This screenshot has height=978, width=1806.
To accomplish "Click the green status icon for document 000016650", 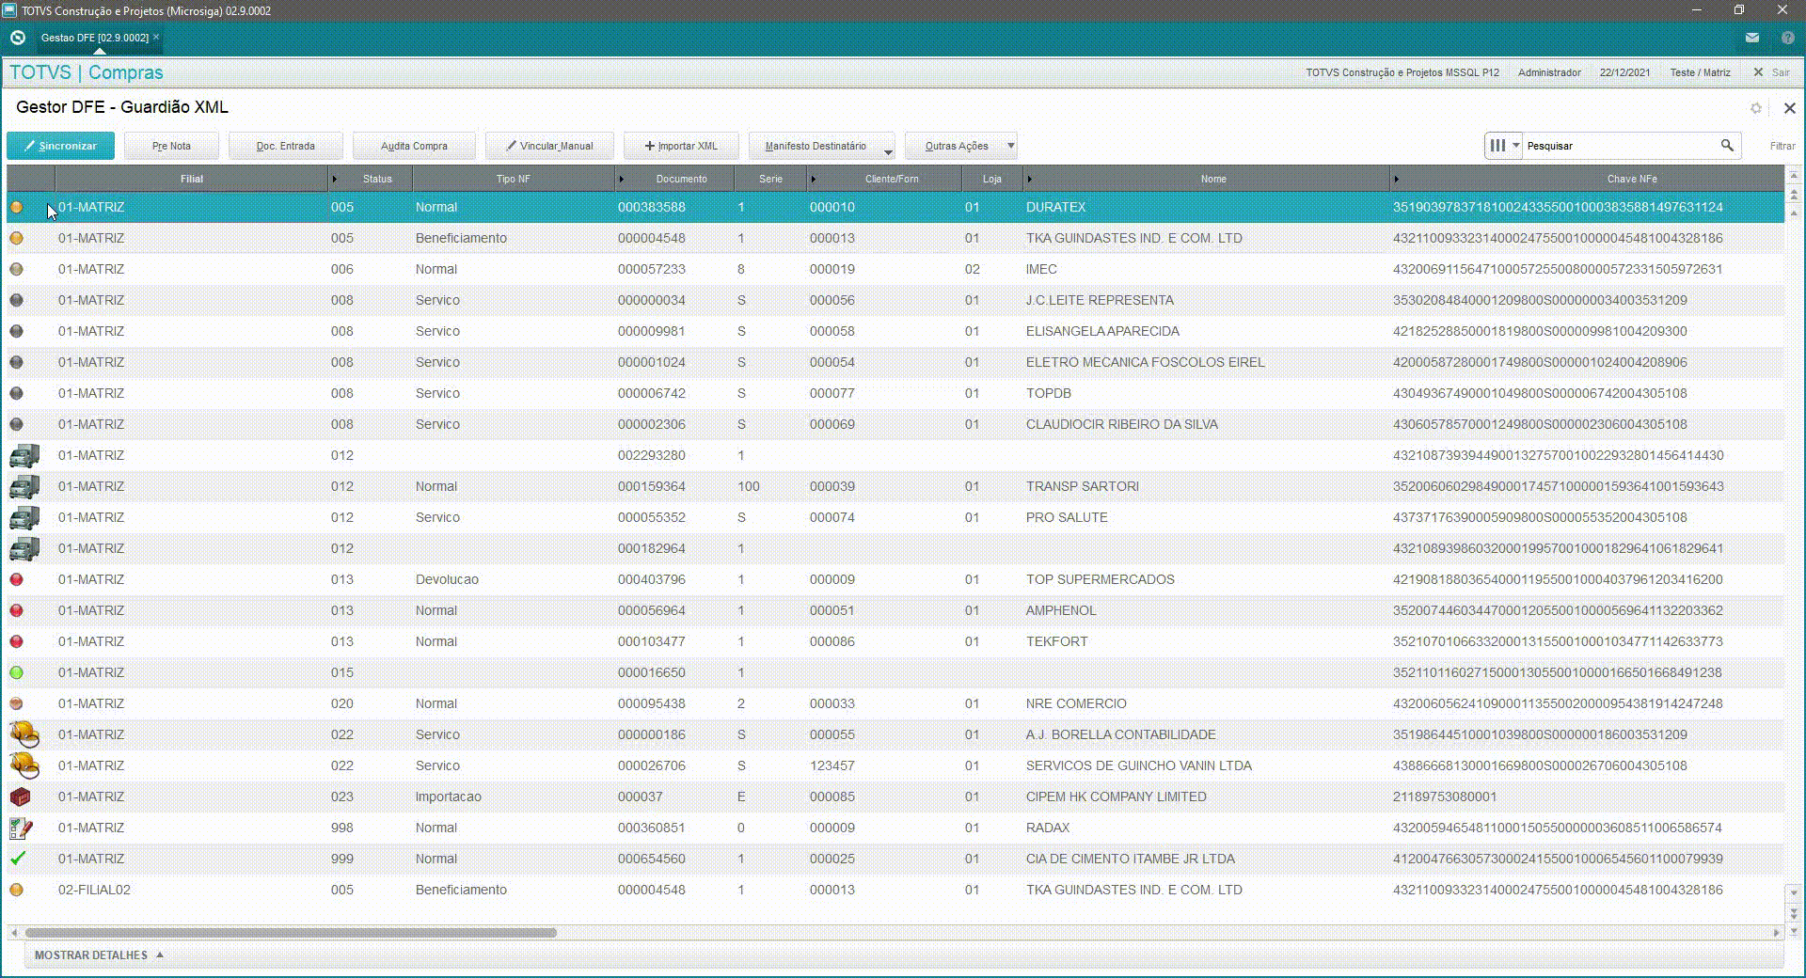I will click(16, 672).
